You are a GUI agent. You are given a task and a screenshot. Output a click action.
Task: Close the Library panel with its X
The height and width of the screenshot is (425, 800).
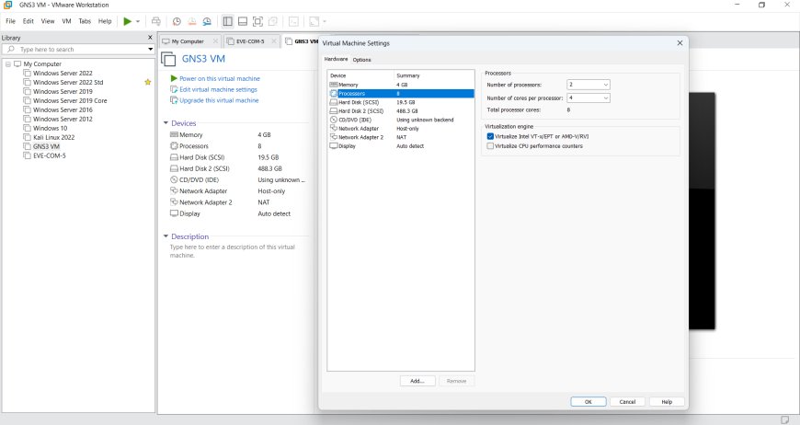[150, 37]
